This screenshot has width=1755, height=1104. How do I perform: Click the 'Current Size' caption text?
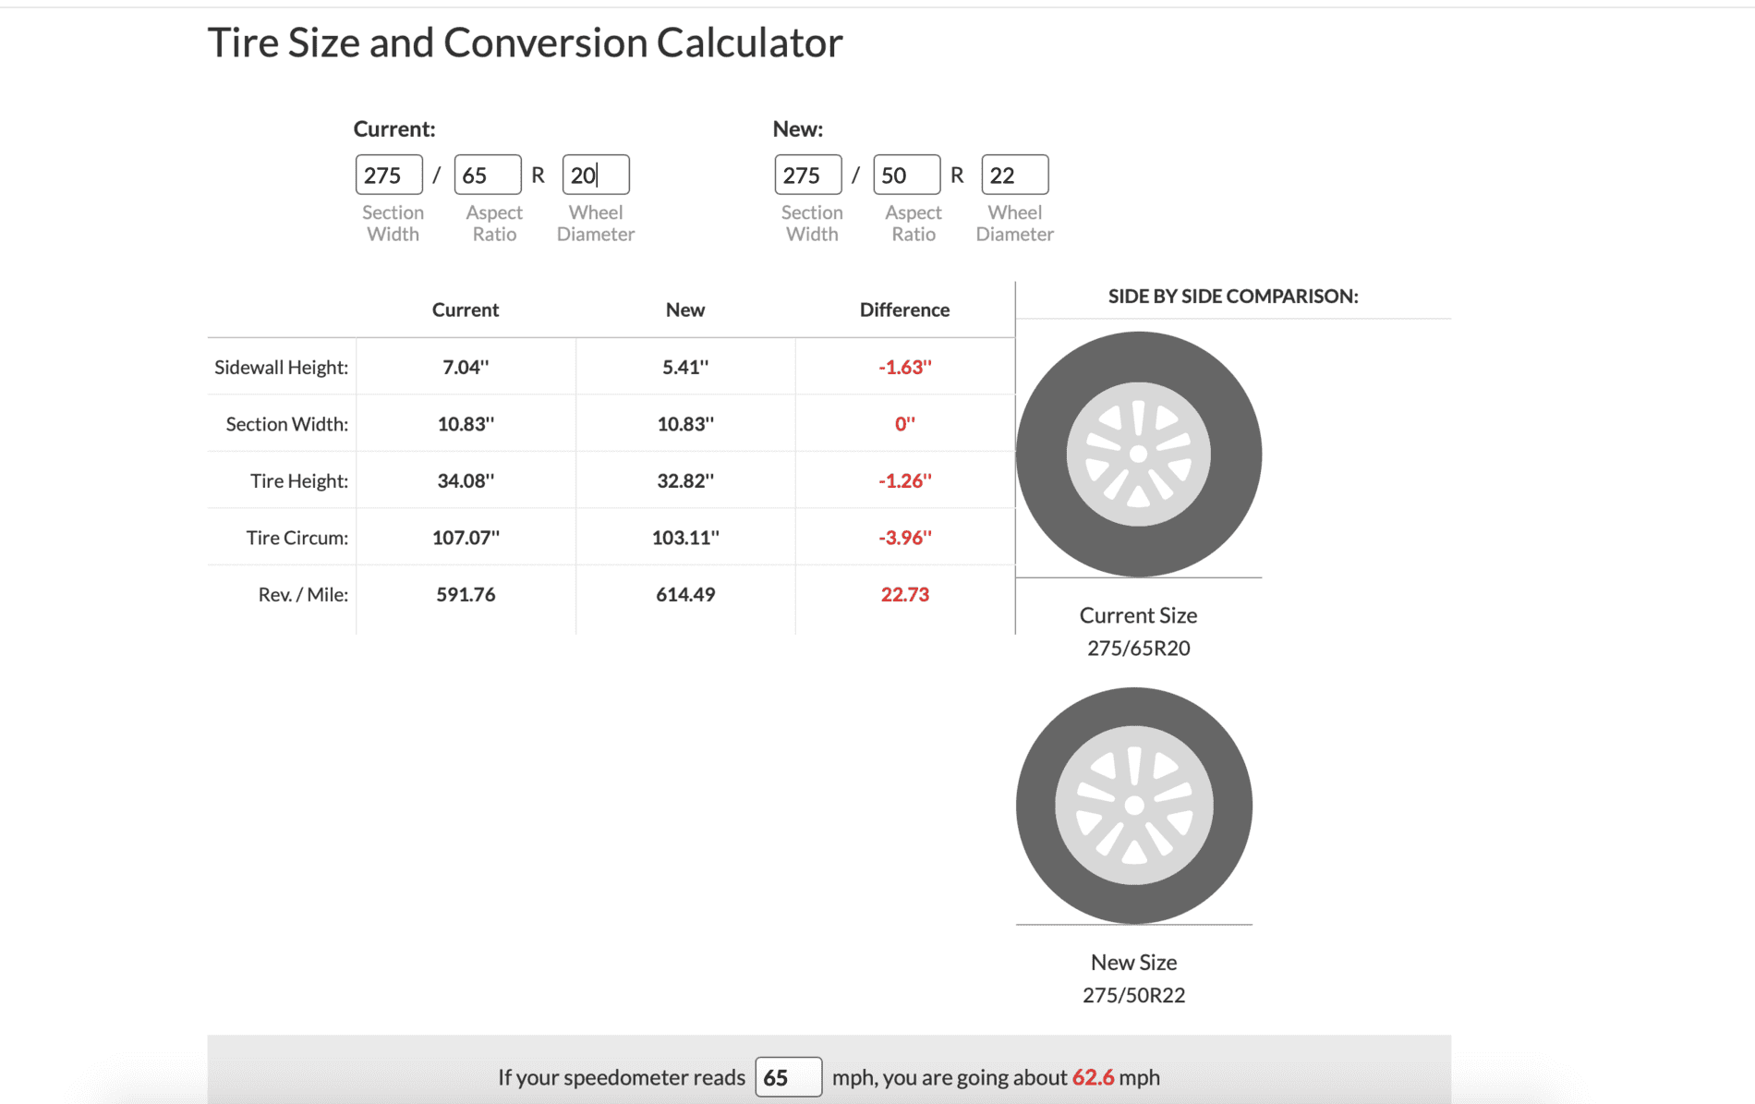(x=1139, y=615)
